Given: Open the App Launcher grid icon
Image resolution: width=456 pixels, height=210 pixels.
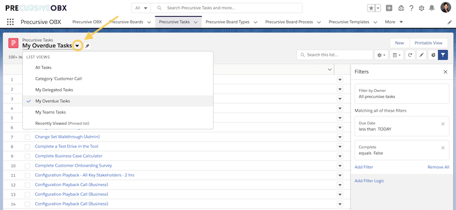Looking at the screenshot, I should 10,22.
